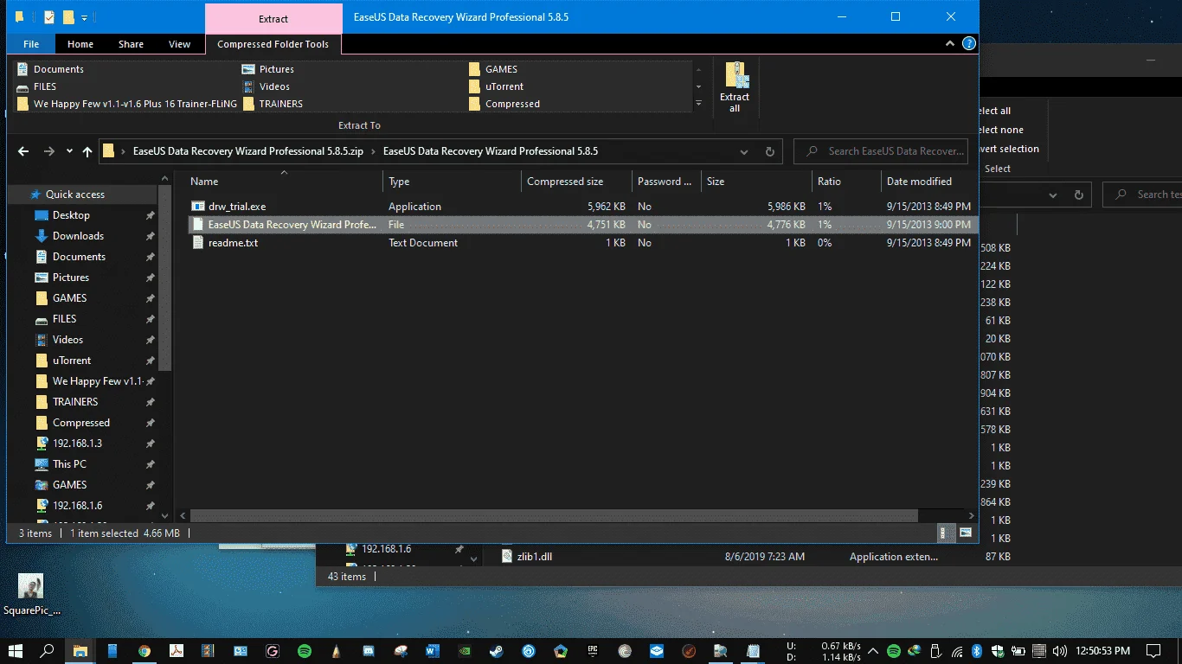The image size is (1182, 664).
Task: Collapse the ribbon with the chevron
Action: coord(952,43)
